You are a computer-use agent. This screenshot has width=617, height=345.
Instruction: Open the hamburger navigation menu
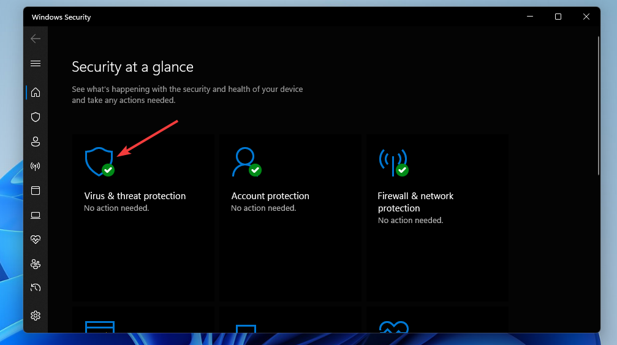click(x=36, y=63)
